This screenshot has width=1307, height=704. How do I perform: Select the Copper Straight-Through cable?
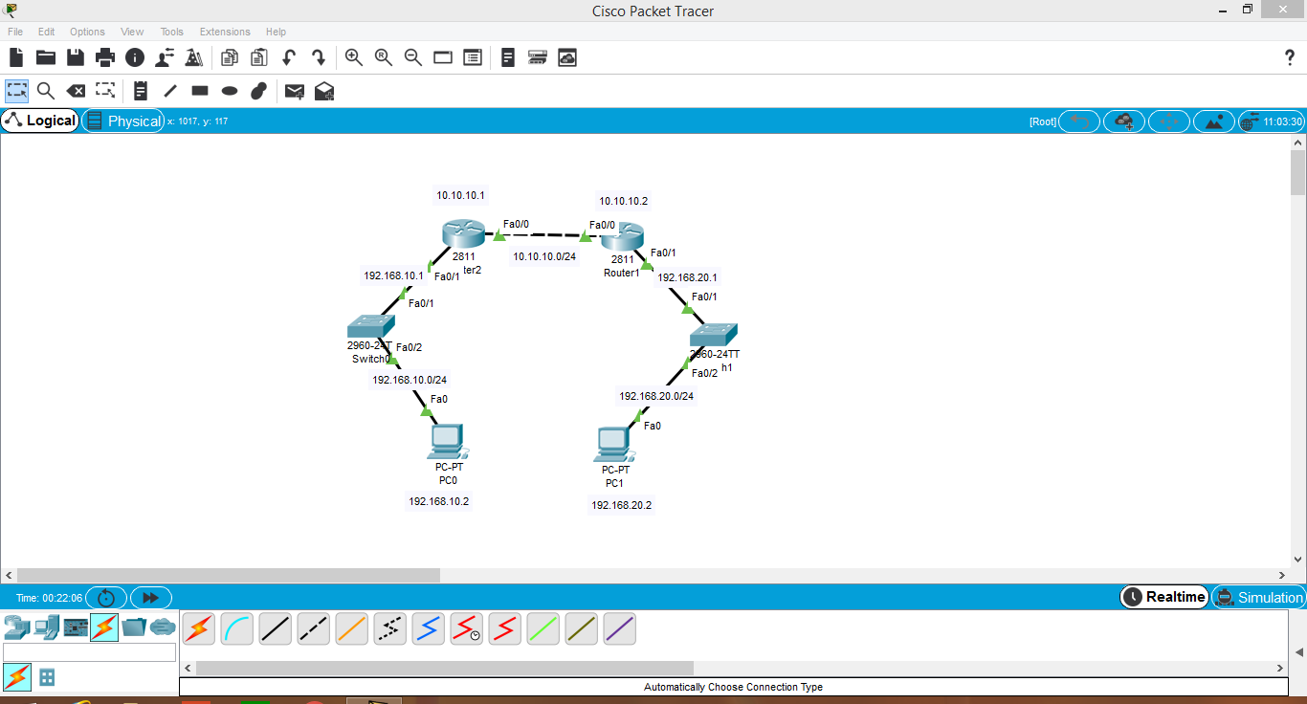275,628
